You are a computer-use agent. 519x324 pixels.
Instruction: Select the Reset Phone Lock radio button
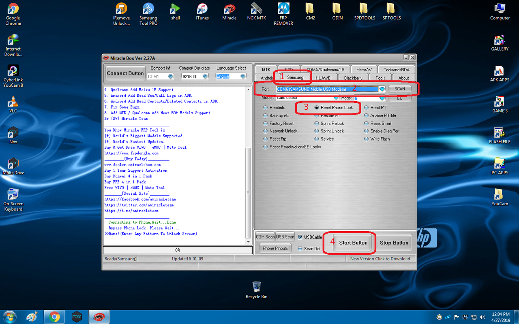pyautogui.click(x=317, y=108)
